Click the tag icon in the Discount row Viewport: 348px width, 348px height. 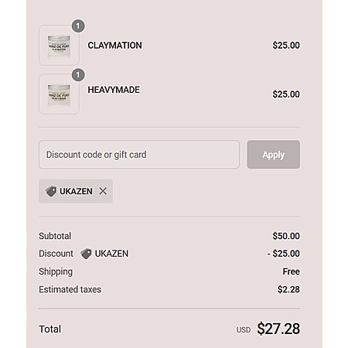(x=86, y=254)
